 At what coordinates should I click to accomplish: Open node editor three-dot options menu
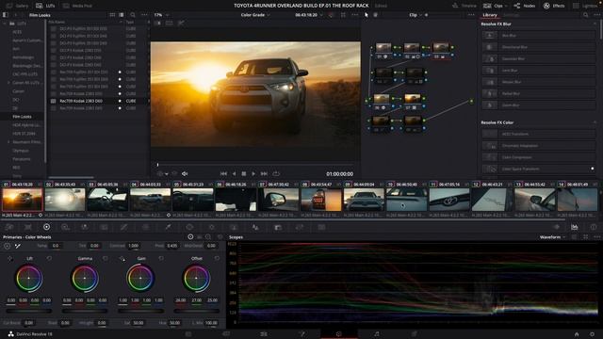tap(471, 15)
